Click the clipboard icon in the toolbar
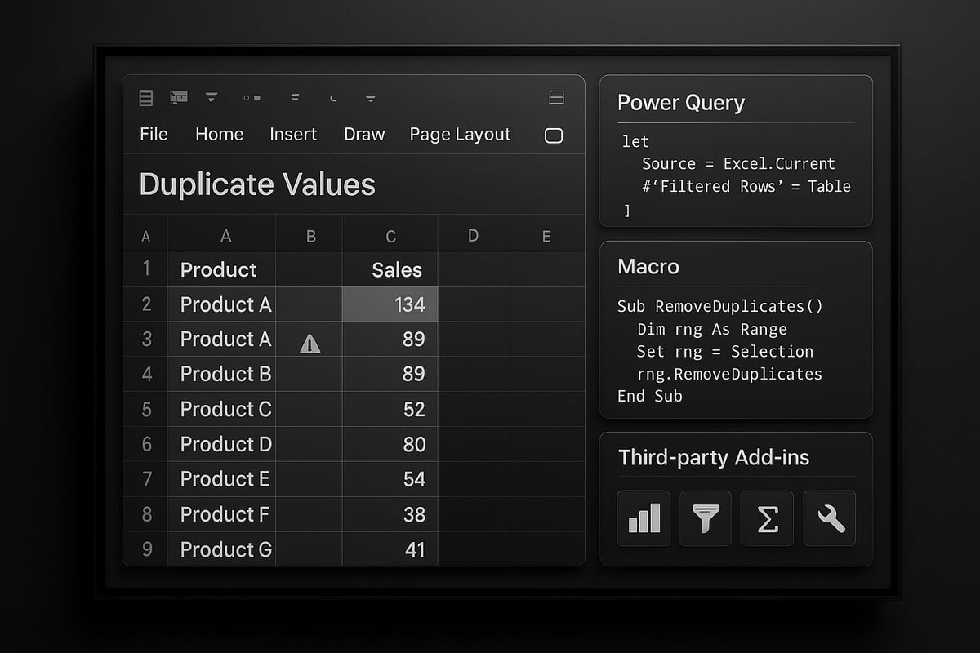 pyautogui.click(x=178, y=96)
